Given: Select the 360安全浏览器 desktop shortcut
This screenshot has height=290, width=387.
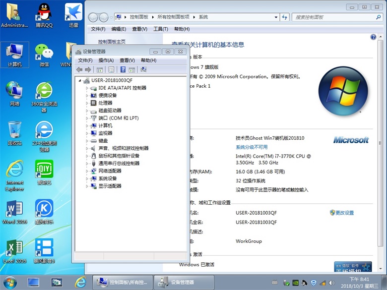Looking at the screenshot, I should [x=44, y=93].
